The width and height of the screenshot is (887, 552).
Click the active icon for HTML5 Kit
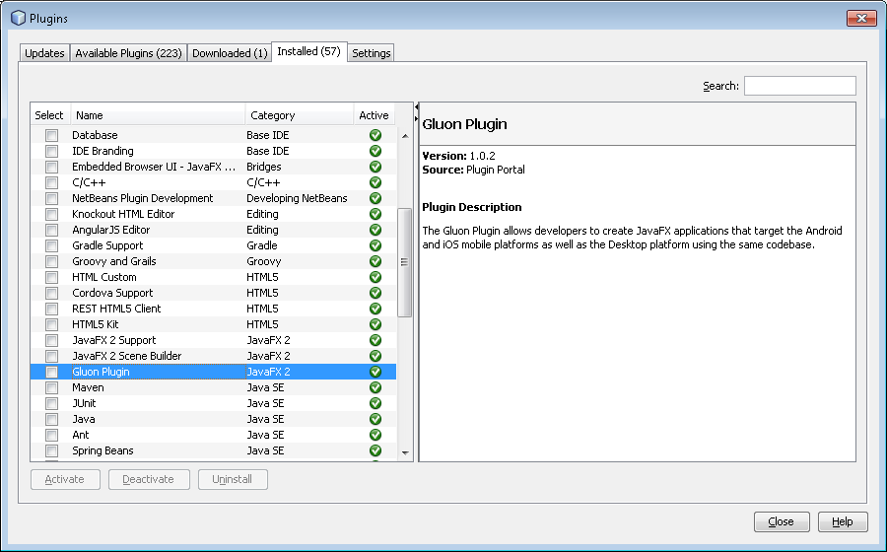[375, 324]
